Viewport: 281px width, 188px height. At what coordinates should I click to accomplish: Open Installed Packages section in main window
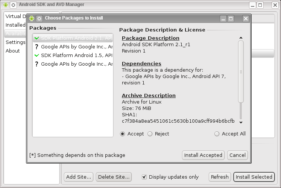pos(15,25)
